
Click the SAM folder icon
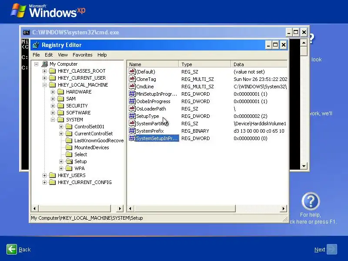point(60,99)
